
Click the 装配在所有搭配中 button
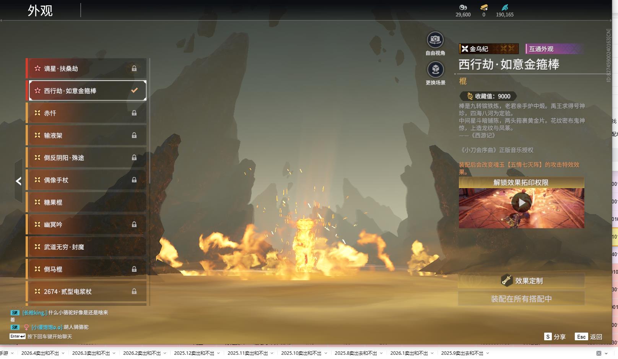(x=521, y=299)
